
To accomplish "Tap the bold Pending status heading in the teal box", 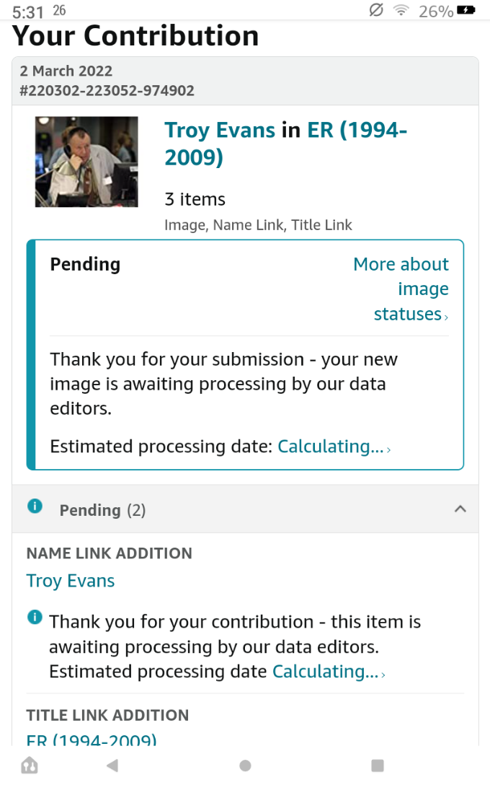I will coord(85,265).
